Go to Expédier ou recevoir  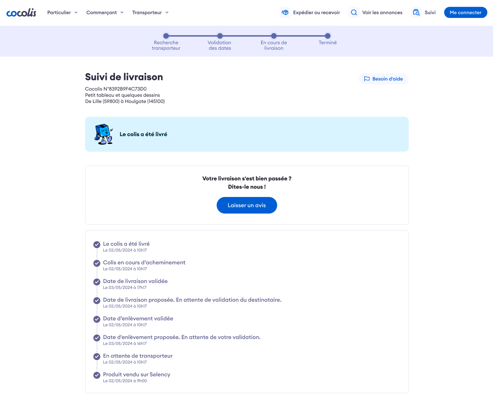(316, 12)
